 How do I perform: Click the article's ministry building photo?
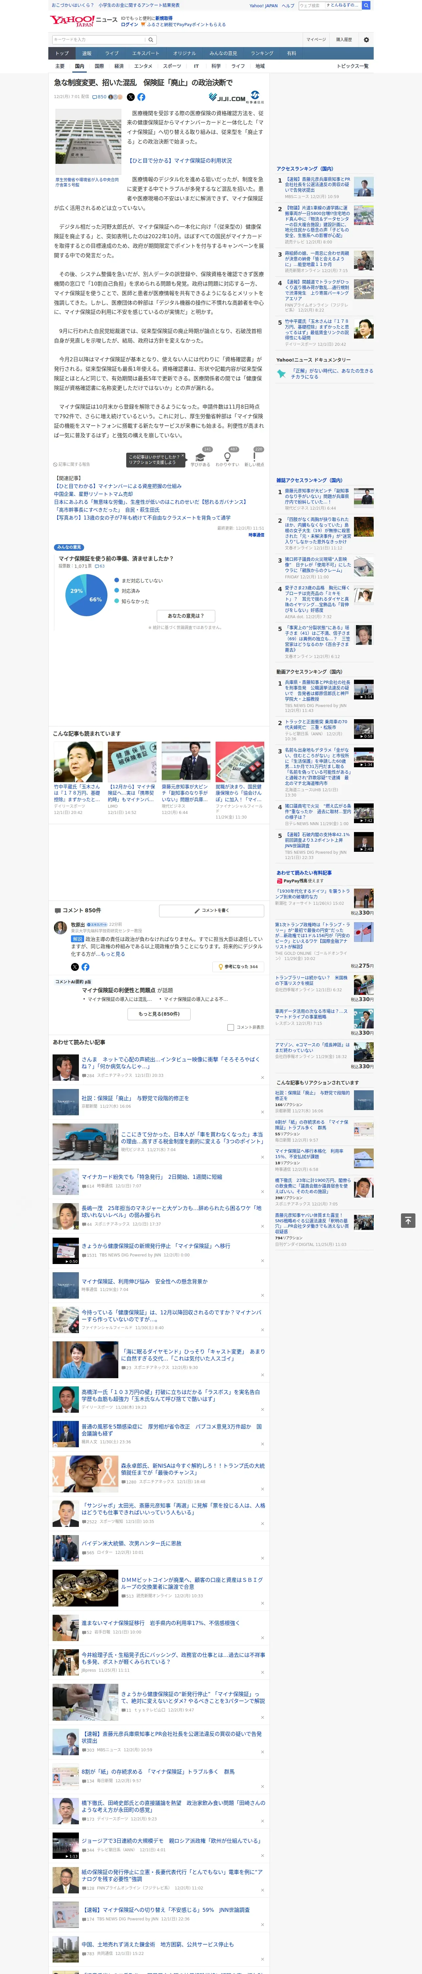coord(88,142)
